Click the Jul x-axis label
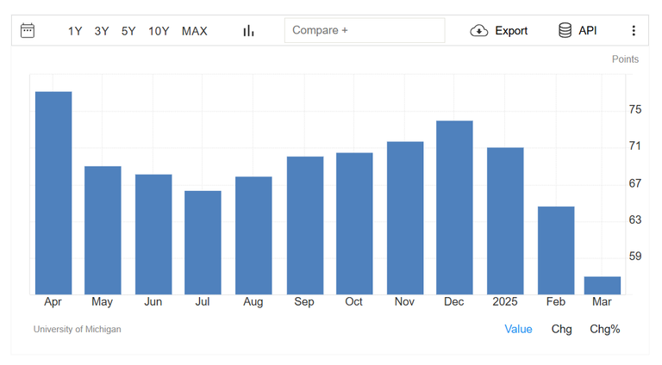Screen dimensions: 662x365 point(203,302)
